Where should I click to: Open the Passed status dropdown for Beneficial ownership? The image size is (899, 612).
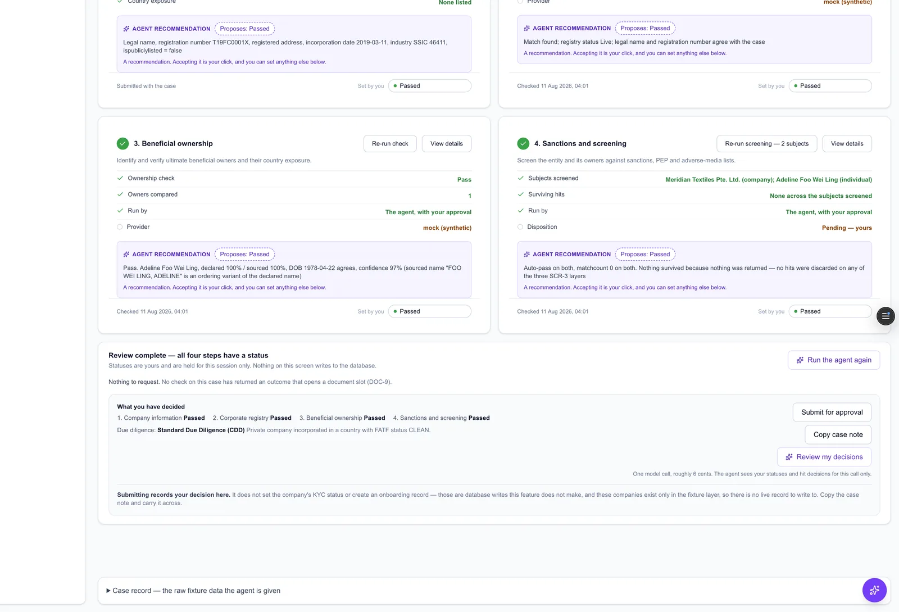430,311
